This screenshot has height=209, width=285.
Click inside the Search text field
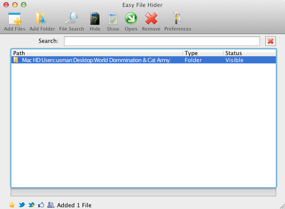[x=162, y=41]
